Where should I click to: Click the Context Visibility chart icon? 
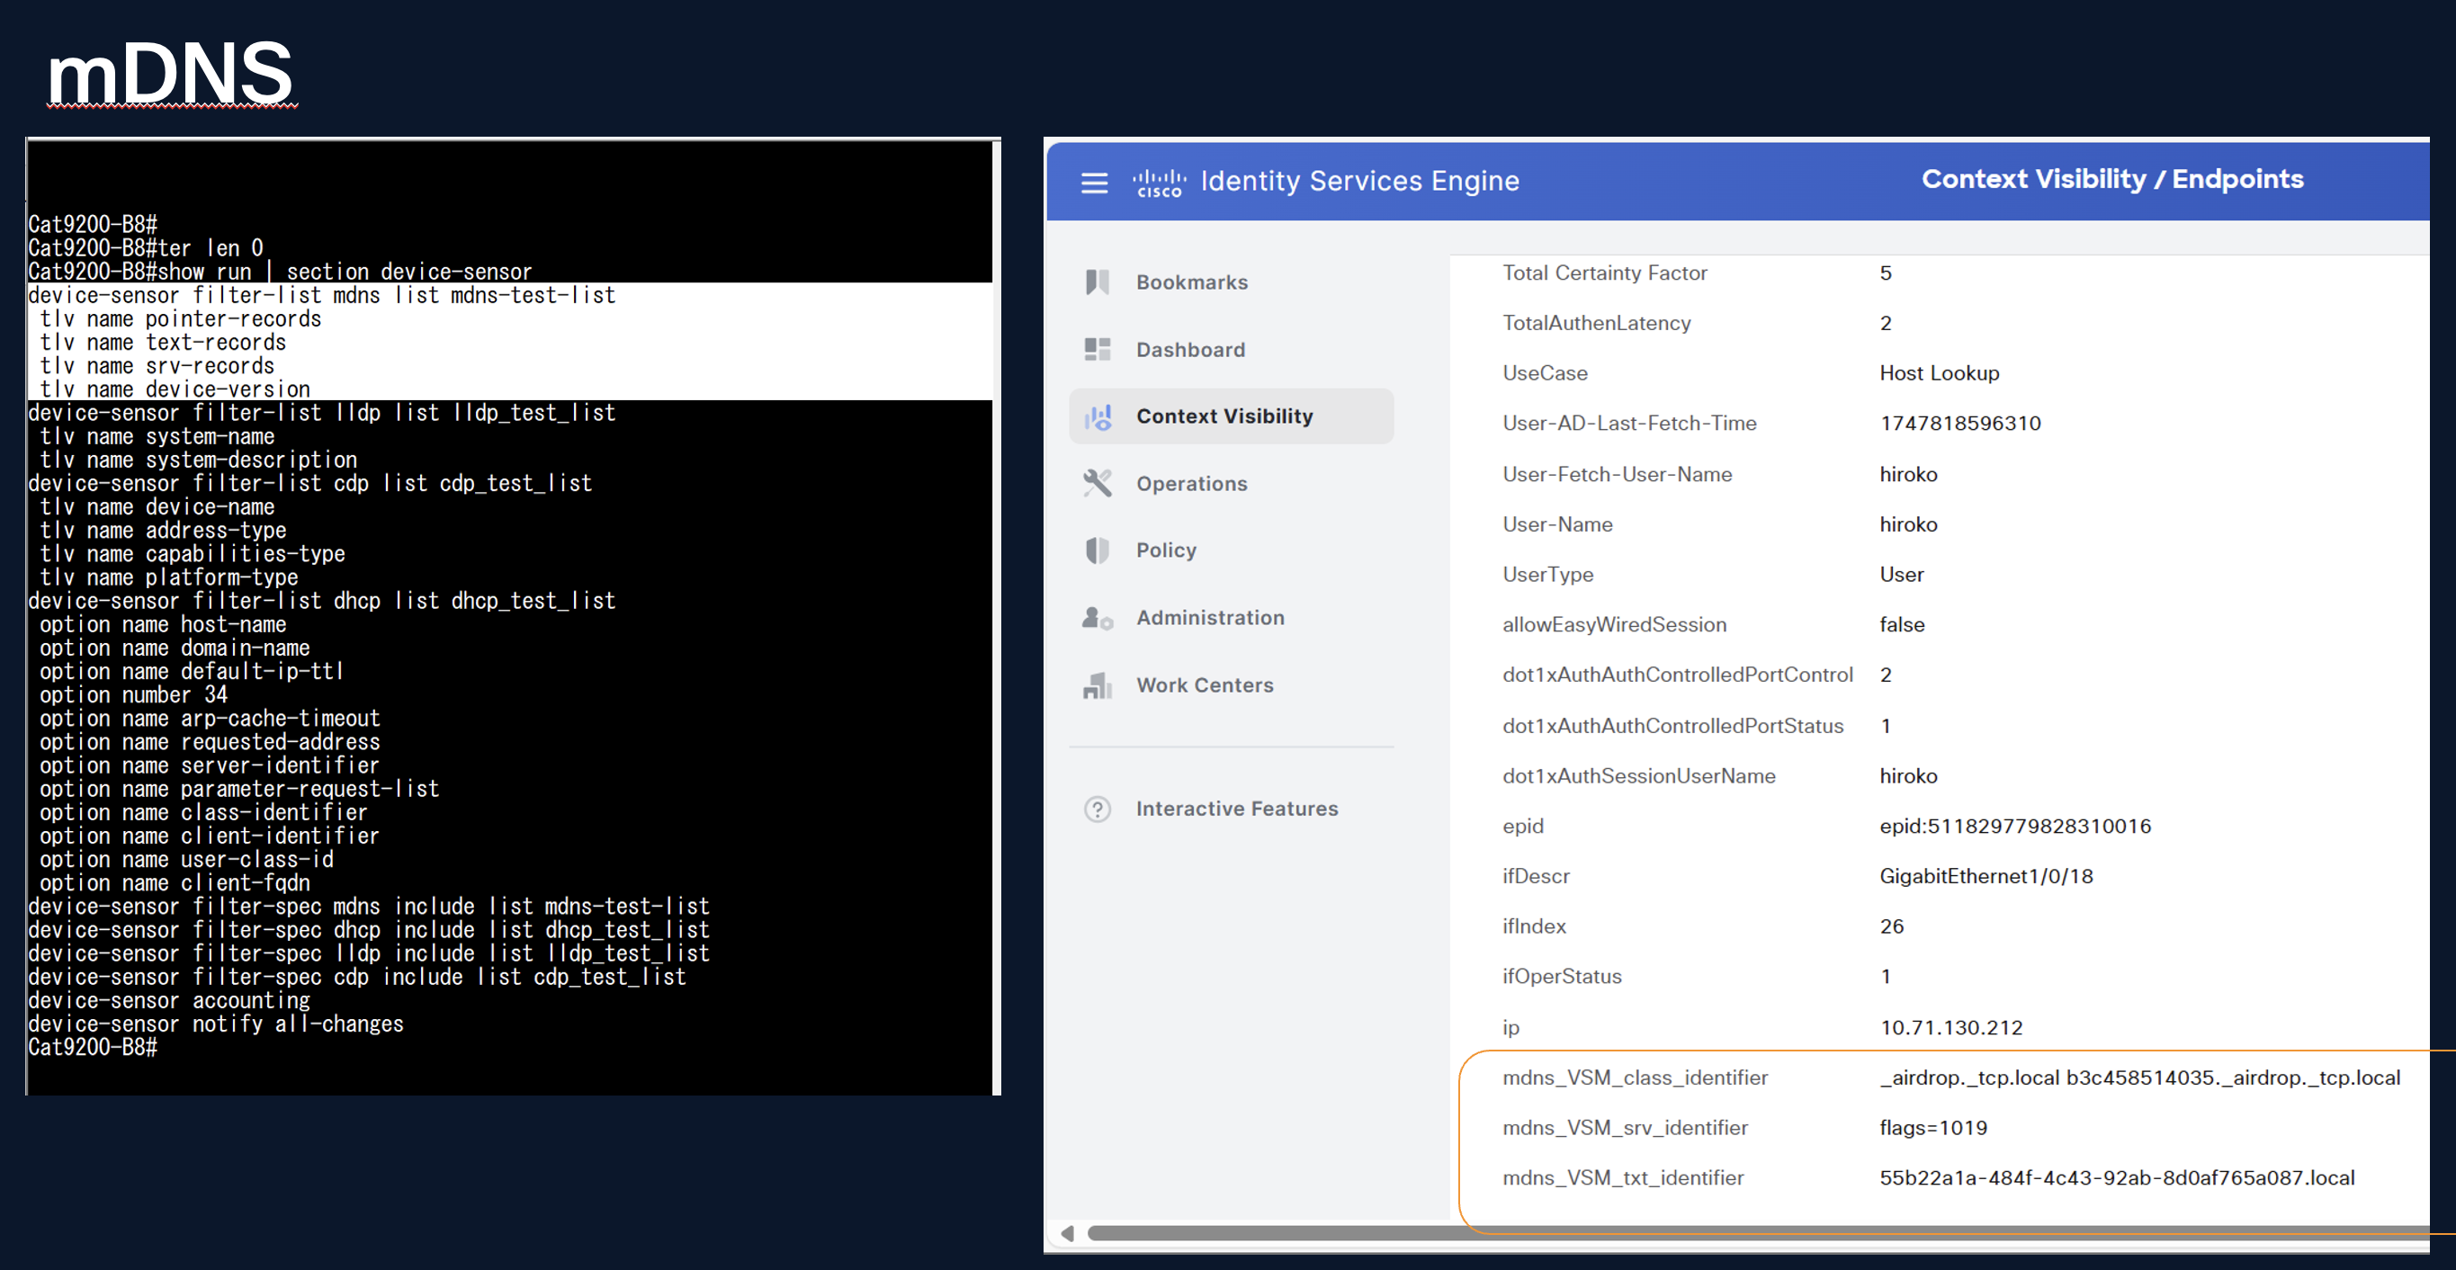1098,416
